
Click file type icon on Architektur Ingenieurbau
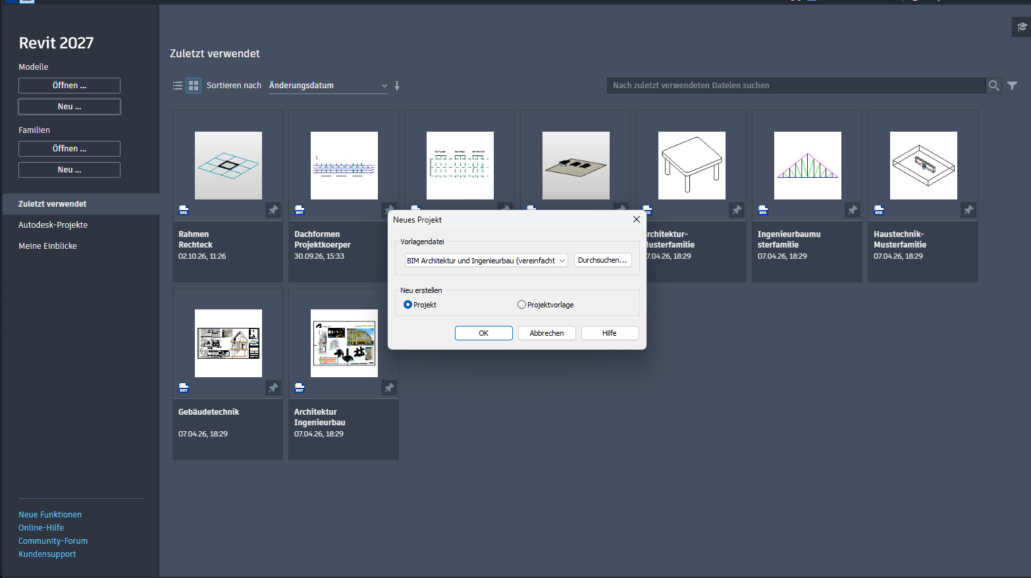300,388
